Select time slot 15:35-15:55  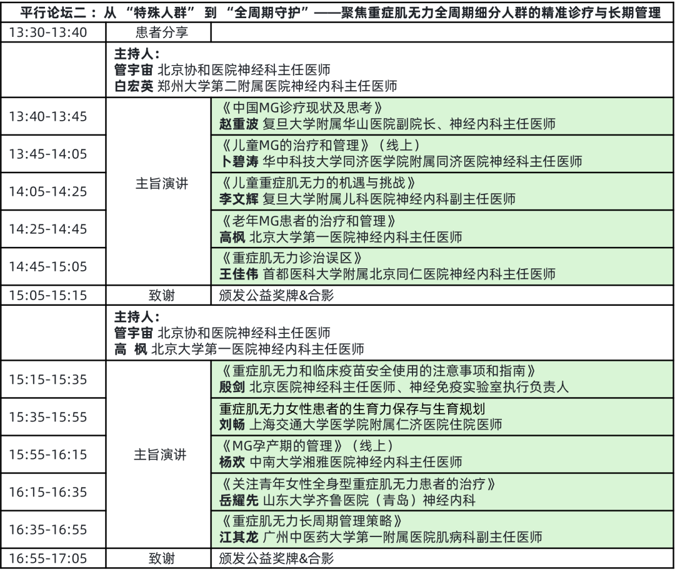tap(47, 417)
